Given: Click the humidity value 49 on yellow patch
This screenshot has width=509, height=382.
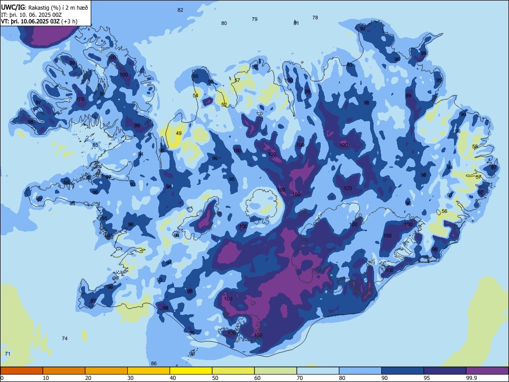Looking at the screenshot, I should (x=179, y=133).
